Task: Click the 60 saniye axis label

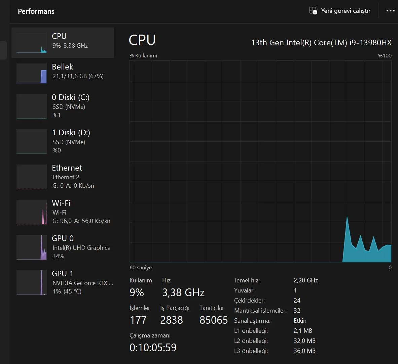Action: (x=141, y=268)
